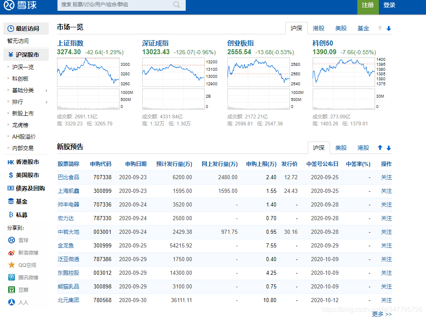Viewport: 426px width, 317px height.
Task: Click 关注 next to 巴比食品
Action: click(x=386, y=178)
